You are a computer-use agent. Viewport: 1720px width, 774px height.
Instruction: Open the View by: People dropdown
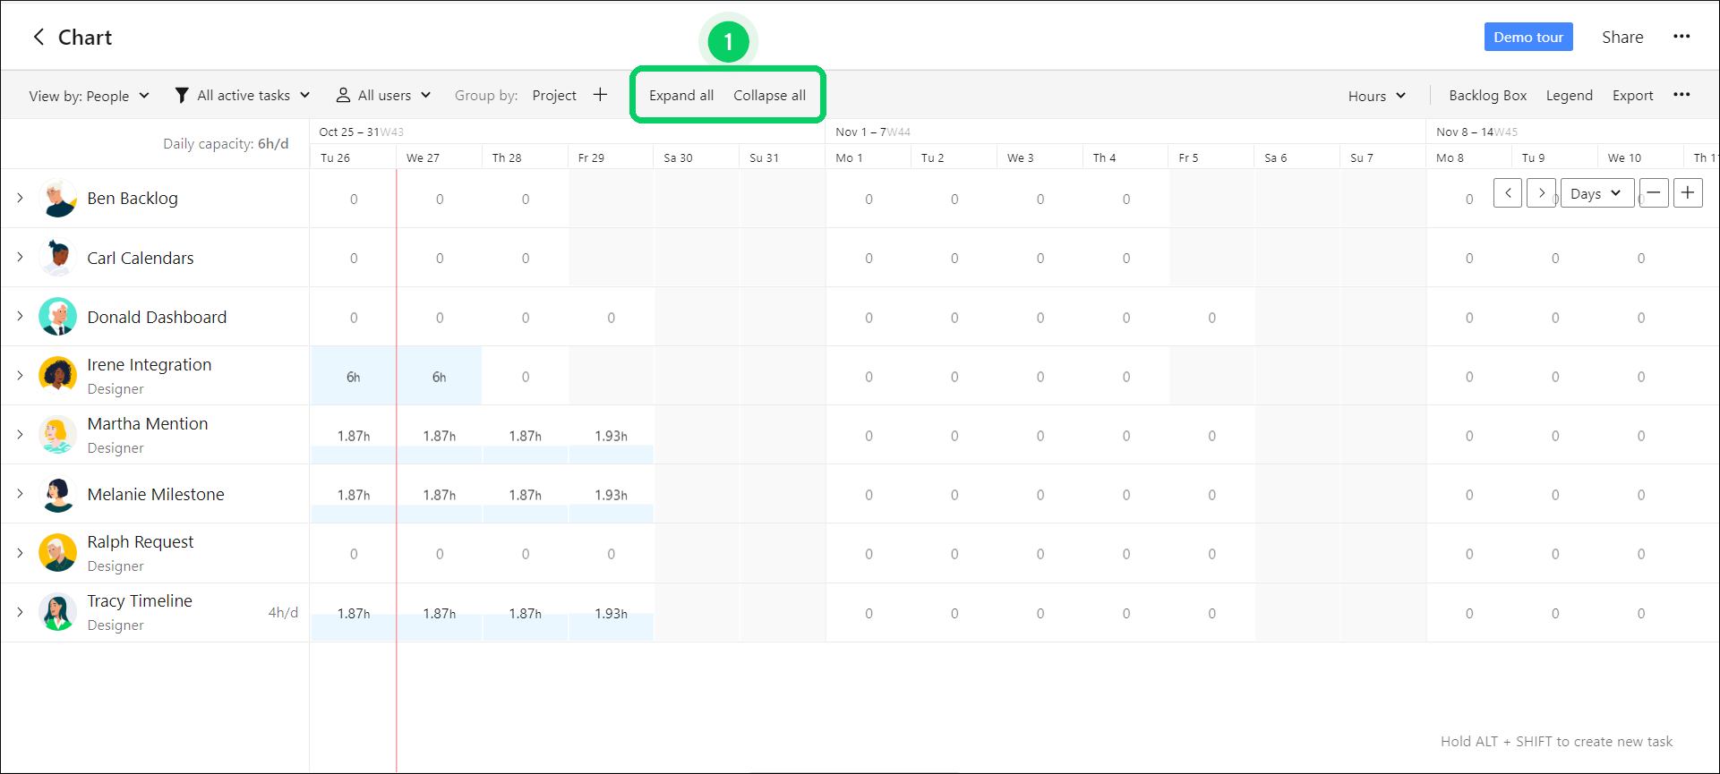89,96
